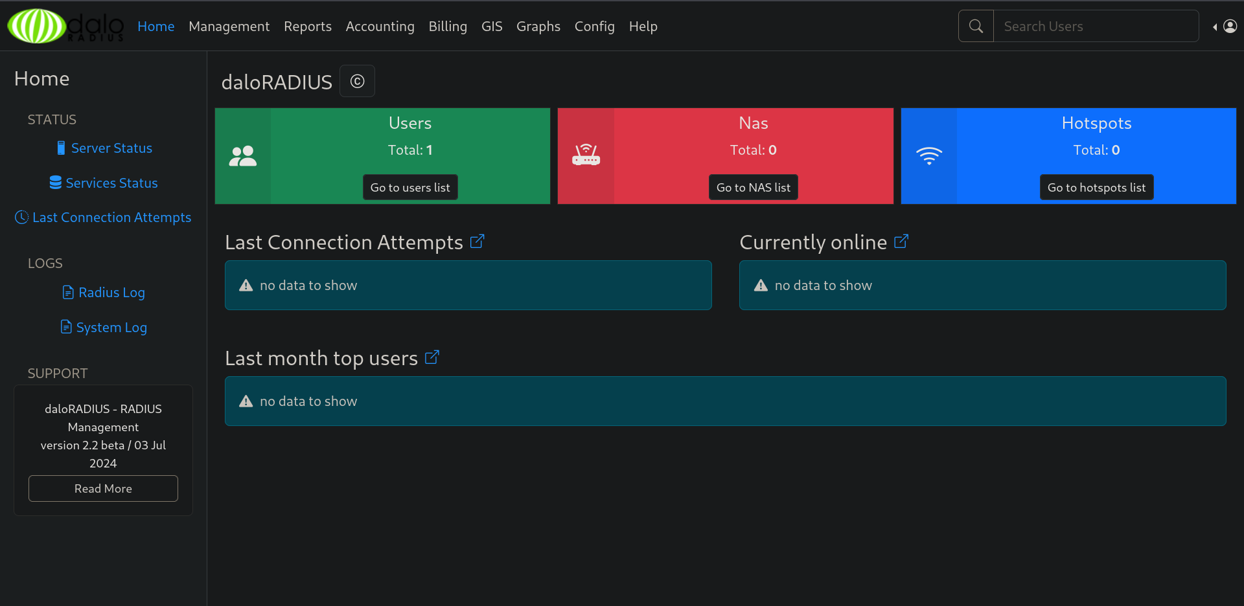Image resolution: width=1244 pixels, height=606 pixels.
Task: Open Server Status sidebar link
Action: (111, 148)
